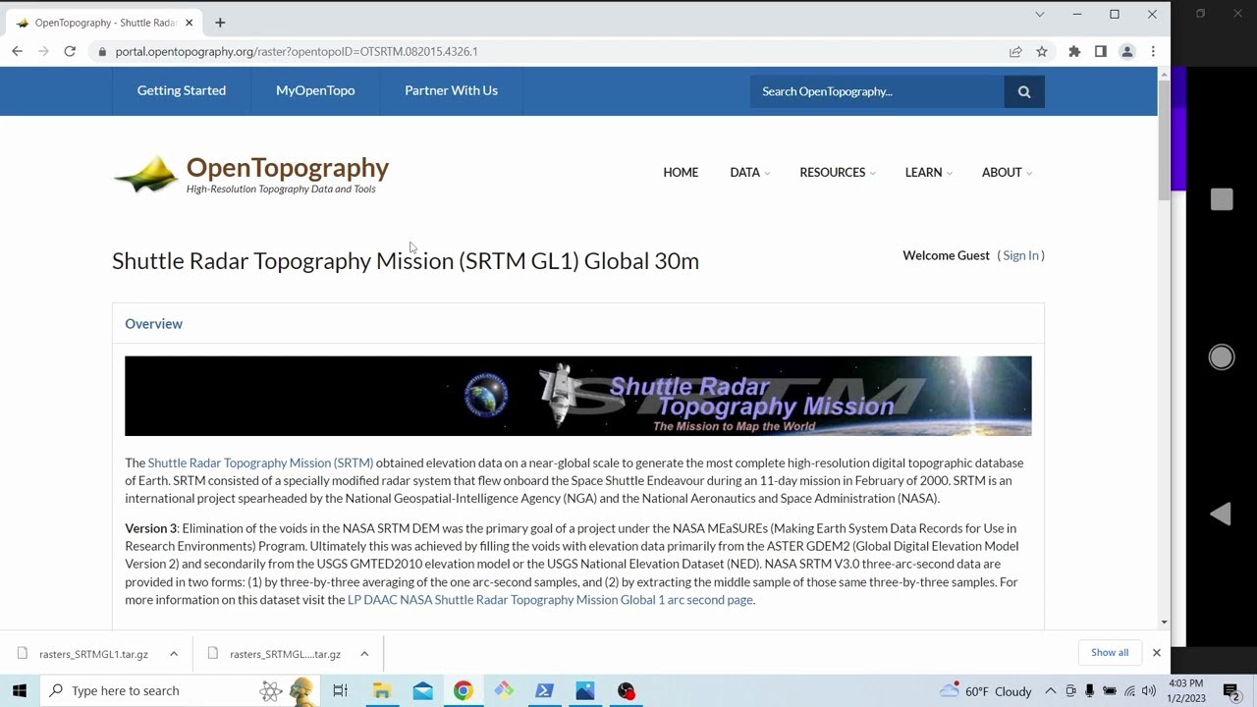Open the Overview section heading
This screenshot has width=1257, height=707.
153,324
